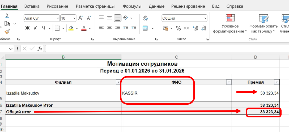Expand font color dropdown arrow

point(90,28)
